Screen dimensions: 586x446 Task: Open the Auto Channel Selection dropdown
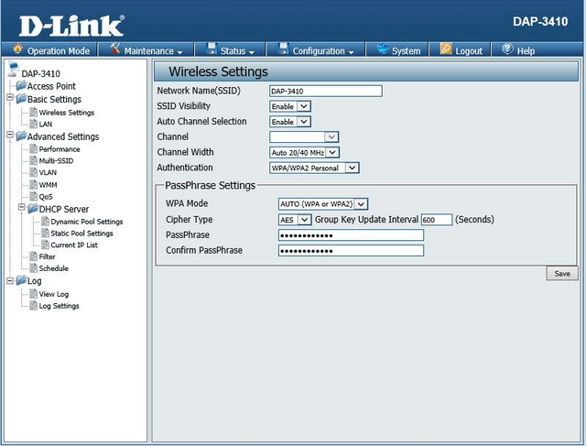pos(290,121)
